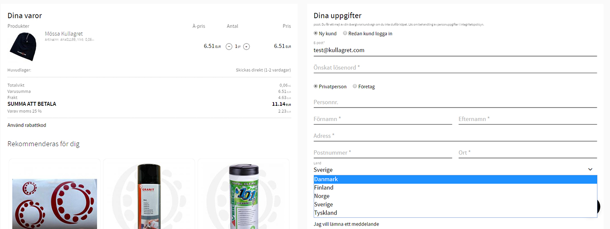Select the Ny kund radio button

(316, 34)
